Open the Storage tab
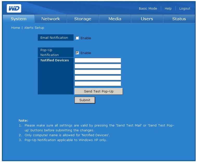This screenshot has width=197, height=162. click(x=83, y=19)
